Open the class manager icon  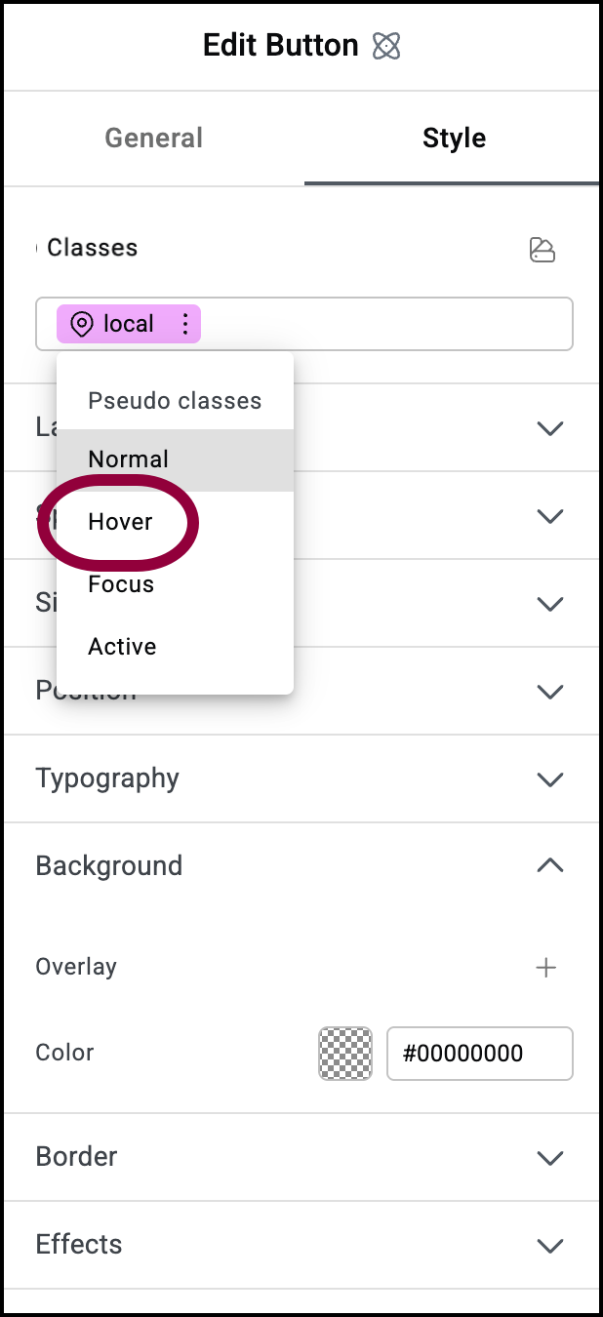542,250
